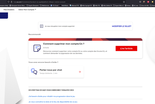The width and height of the screenshot is (155, 104).
Task: Click 'Temps d'attente : 1 min' text
Action: click(x=49, y=73)
